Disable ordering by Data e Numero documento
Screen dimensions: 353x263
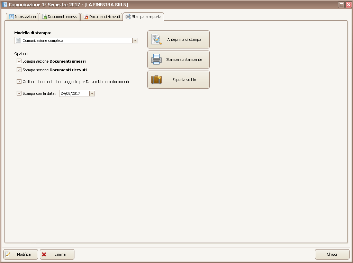pyautogui.click(x=19, y=82)
